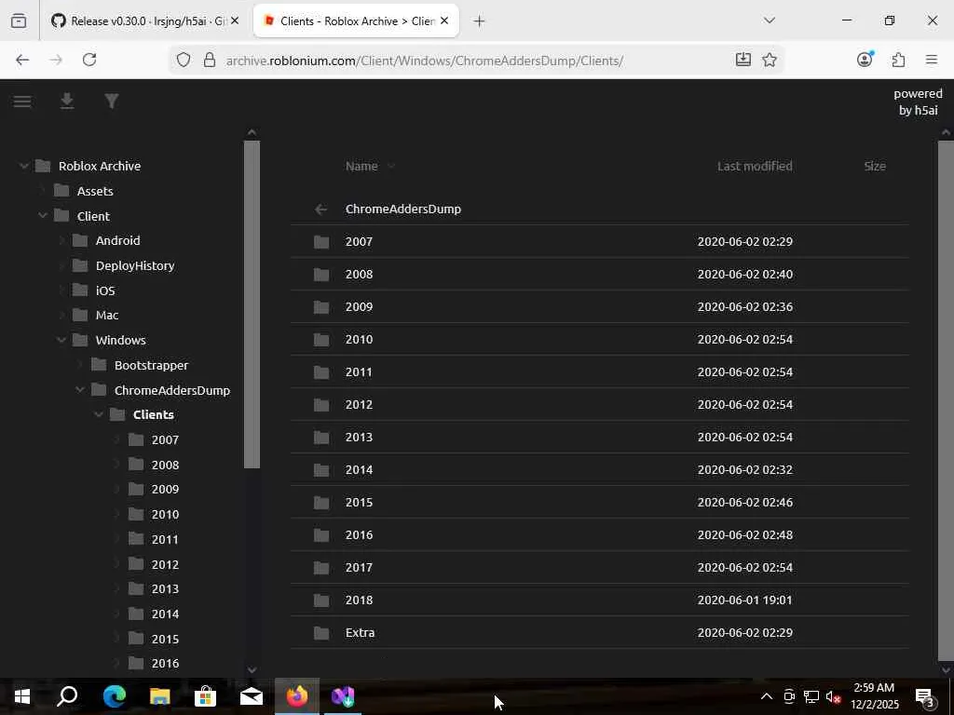Click the sidebar tree scrollbar thumb
Screen dimensions: 954x715
(252, 304)
